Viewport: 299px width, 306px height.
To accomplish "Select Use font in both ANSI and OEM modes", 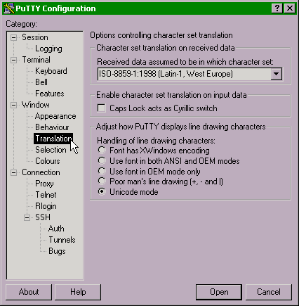I will point(102,160).
